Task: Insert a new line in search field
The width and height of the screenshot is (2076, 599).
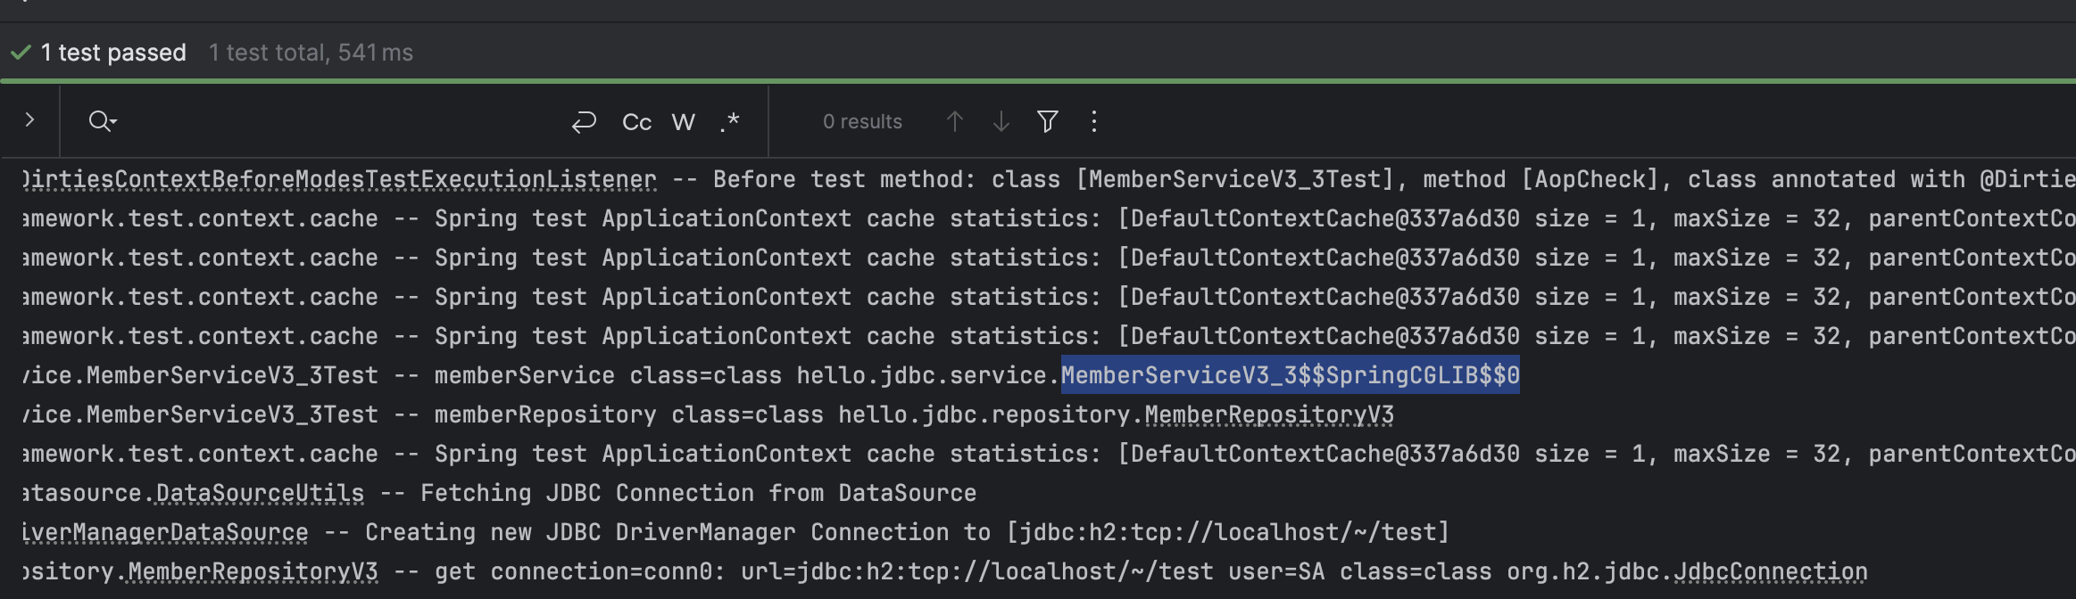Action: (x=584, y=121)
